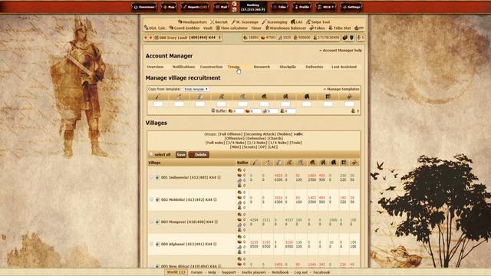Switch to Overview tab in Account Manager
This screenshot has height=276, width=491.
[155, 67]
